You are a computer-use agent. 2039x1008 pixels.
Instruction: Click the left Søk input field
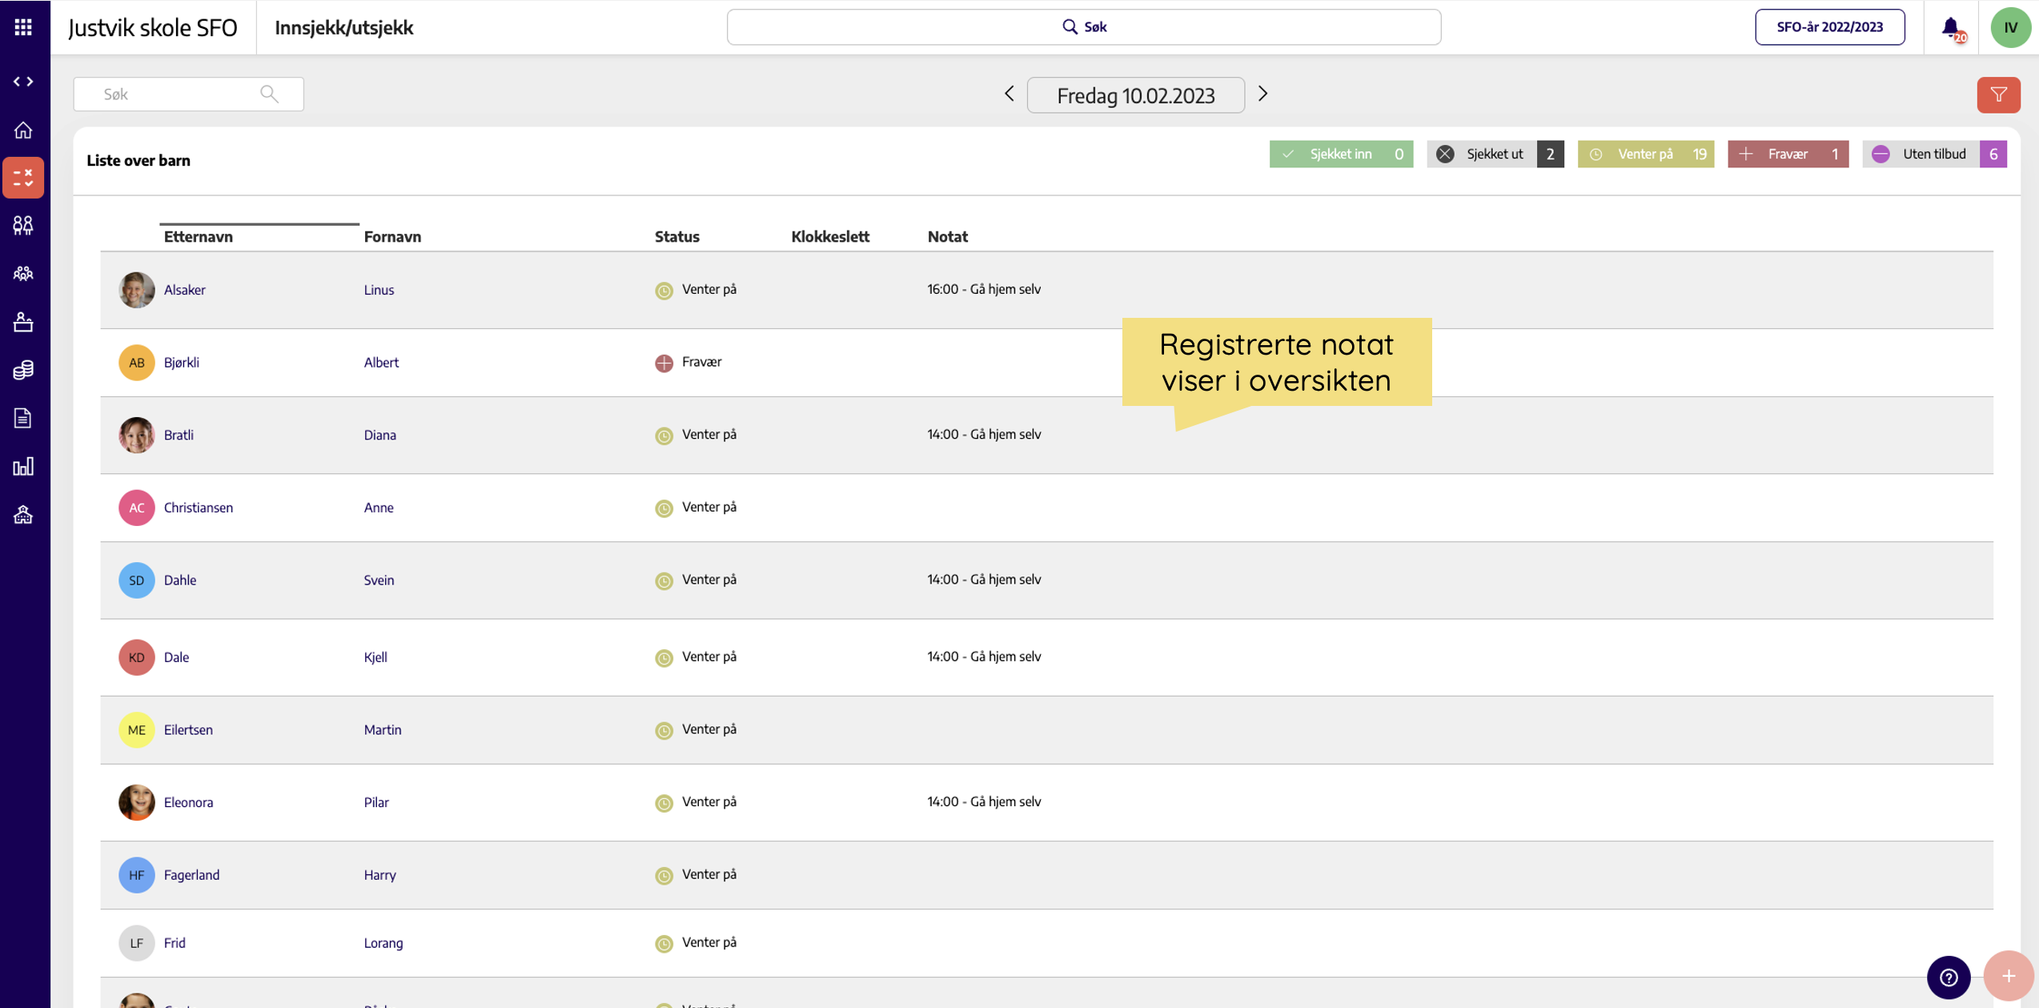[x=188, y=94]
